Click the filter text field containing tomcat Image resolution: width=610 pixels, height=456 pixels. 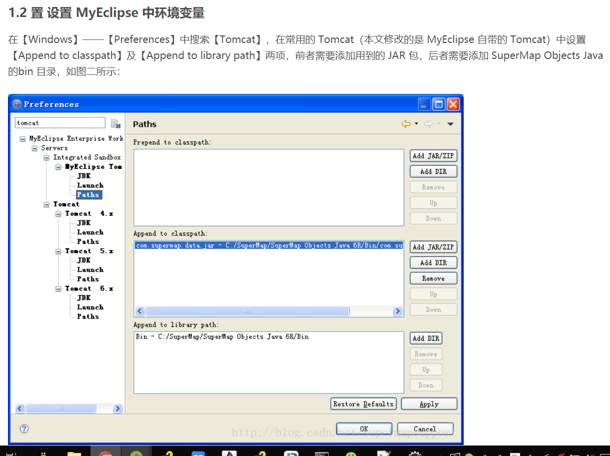60,123
